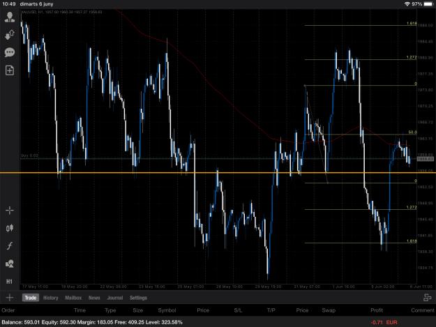Switch to the History tab

(51, 298)
